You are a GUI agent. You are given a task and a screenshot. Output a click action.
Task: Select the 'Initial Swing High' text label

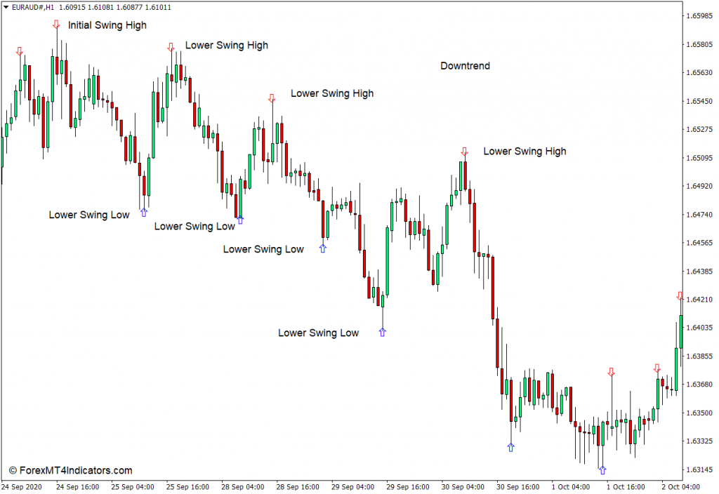(x=107, y=25)
